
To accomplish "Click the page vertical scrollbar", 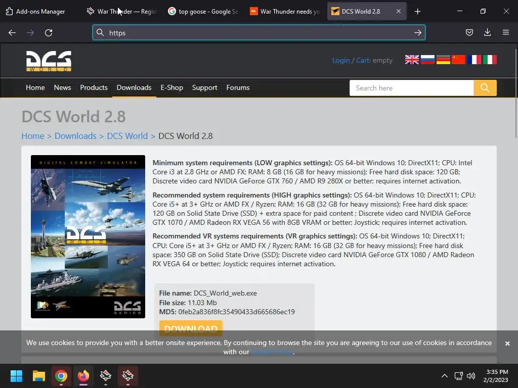I will pos(515,93).
